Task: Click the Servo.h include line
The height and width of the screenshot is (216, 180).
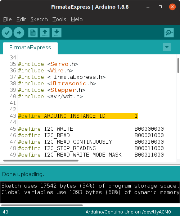Action: (48, 64)
